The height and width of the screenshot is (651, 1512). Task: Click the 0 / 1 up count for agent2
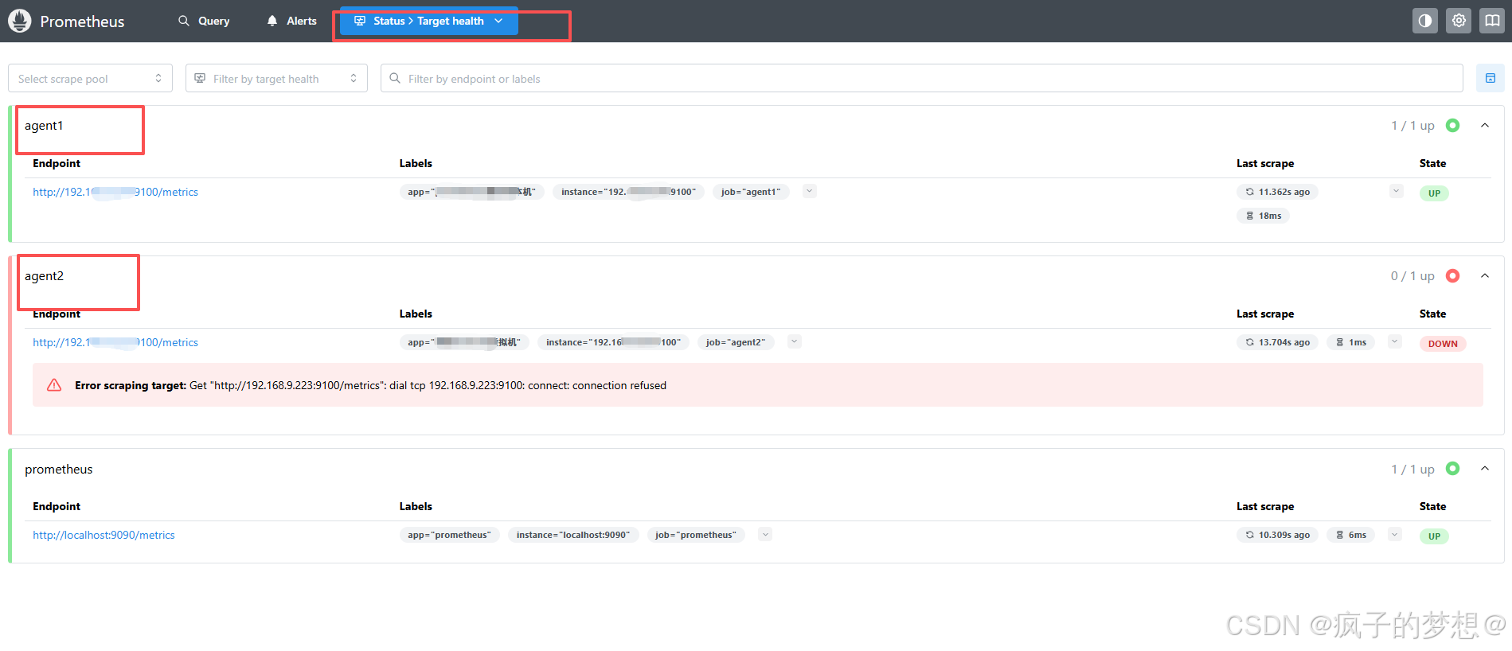pyautogui.click(x=1412, y=276)
